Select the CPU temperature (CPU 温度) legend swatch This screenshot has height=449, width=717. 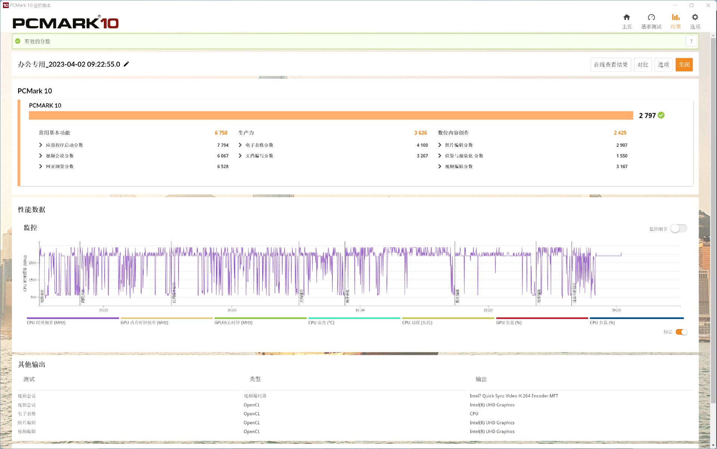(x=354, y=318)
